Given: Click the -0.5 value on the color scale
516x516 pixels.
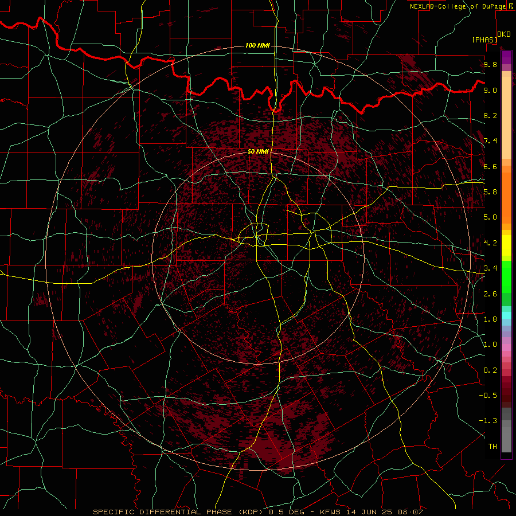Looking at the screenshot, I should (x=488, y=396).
